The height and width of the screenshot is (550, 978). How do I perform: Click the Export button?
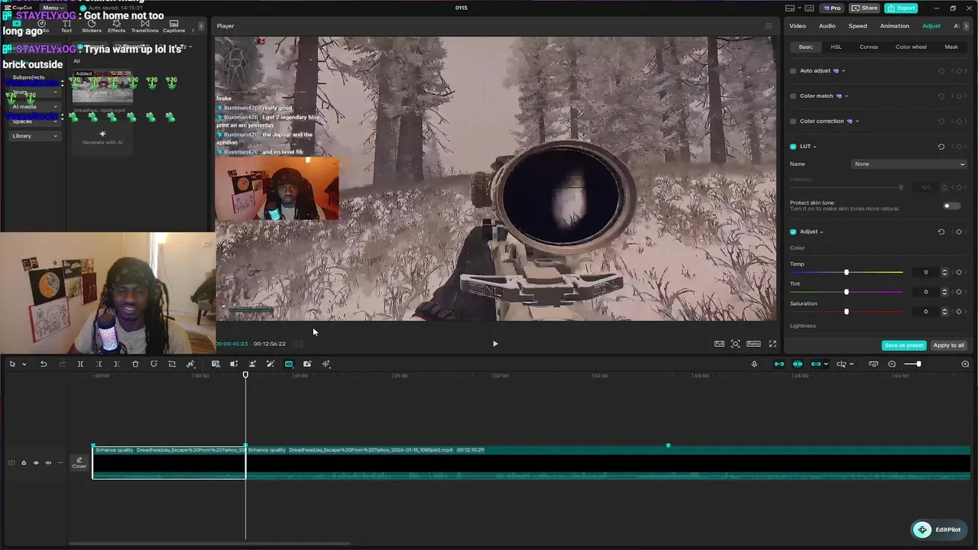pos(901,8)
